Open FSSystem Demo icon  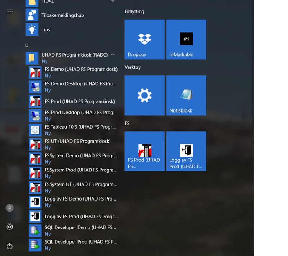point(35,159)
